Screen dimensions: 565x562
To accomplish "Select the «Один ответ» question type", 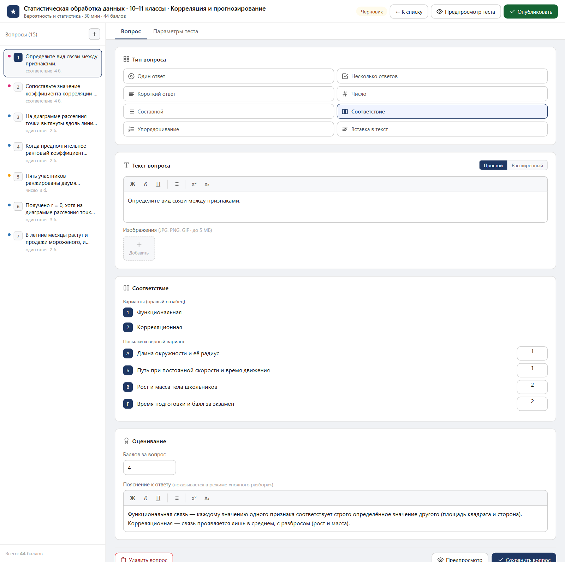I will pyautogui.click(x=228, y=76).
